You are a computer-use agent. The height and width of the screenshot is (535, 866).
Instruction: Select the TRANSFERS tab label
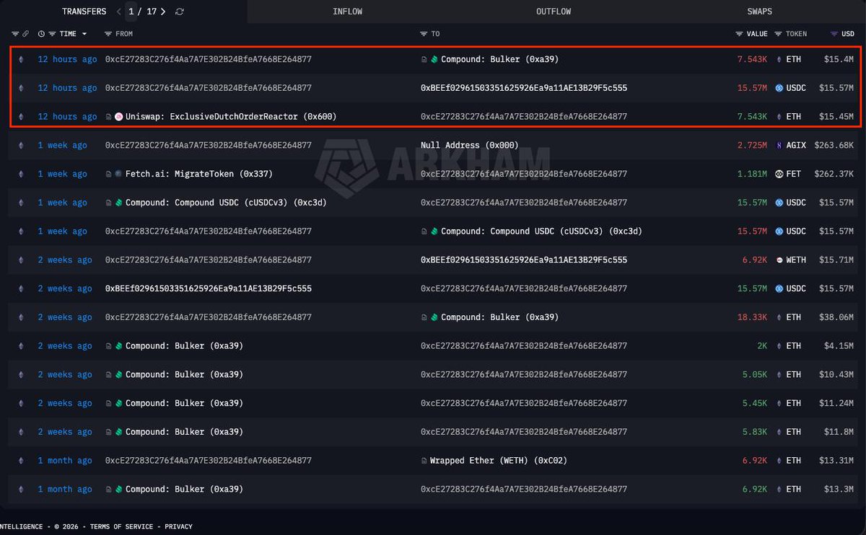point(84,12)
